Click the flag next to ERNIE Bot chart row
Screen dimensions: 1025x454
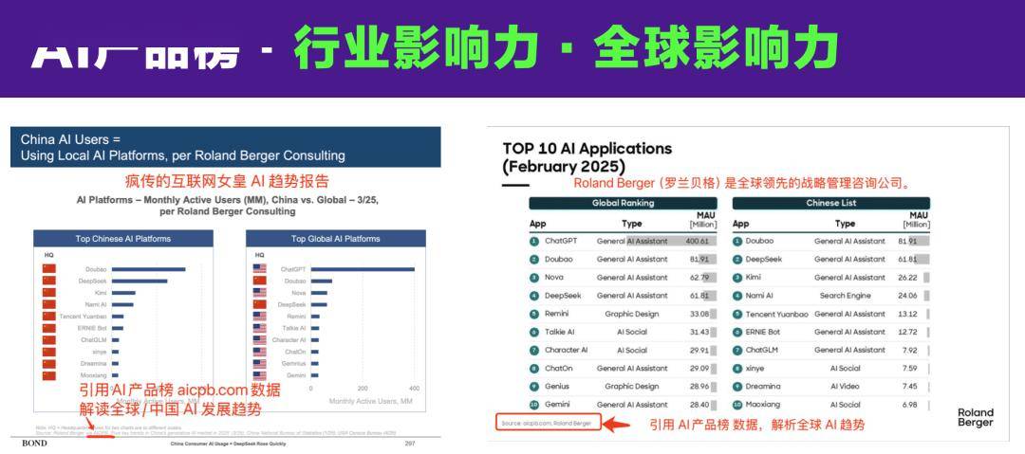(49, 328)
